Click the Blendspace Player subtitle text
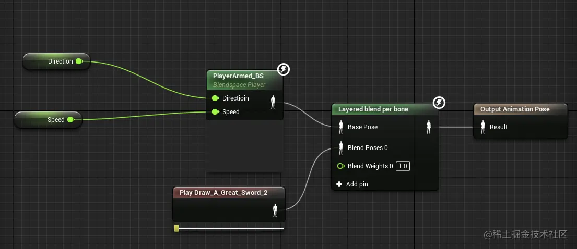 pyautogui.click(x=239, y=85)
